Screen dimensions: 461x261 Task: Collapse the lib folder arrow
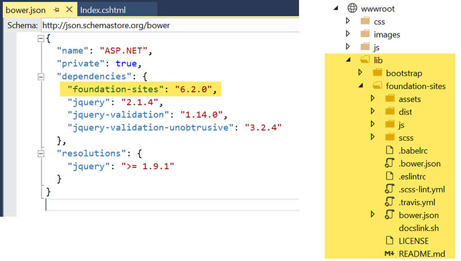tap(349, 60)
